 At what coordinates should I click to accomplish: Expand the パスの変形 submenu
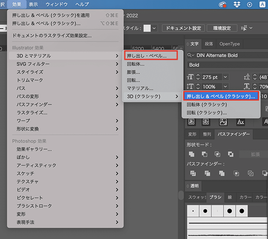click(x=65, y=97)
